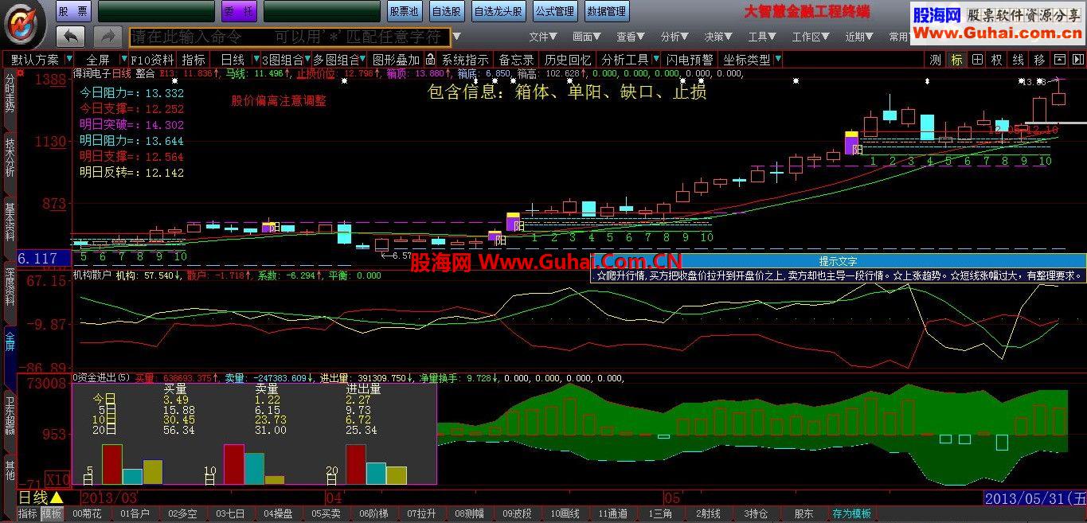Image resolution: width=1087 pixels, height=523 pixels.
Task: Open the 文件 menu
Action: coord(542,37)
